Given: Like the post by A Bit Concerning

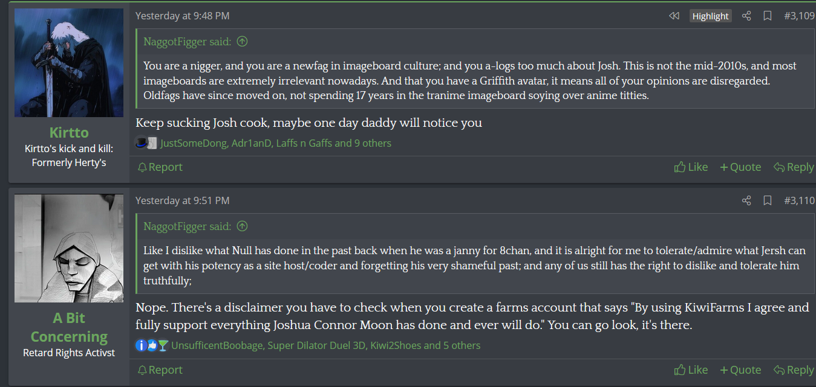Looking at the screenshot, I should pyautogui.click(x=691, y=370).
